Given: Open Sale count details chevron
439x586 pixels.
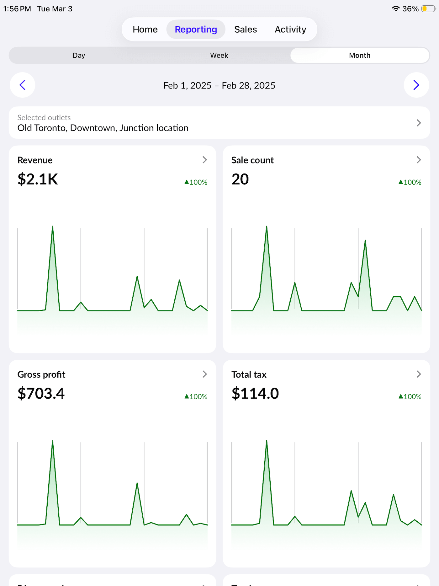Looking at the screenshot, I should click(x=418, y=160).
